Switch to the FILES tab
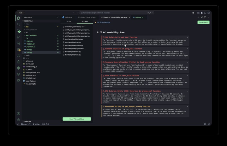Image resolution: width=227 pixels, height=146 pixels. coord(69,21)
